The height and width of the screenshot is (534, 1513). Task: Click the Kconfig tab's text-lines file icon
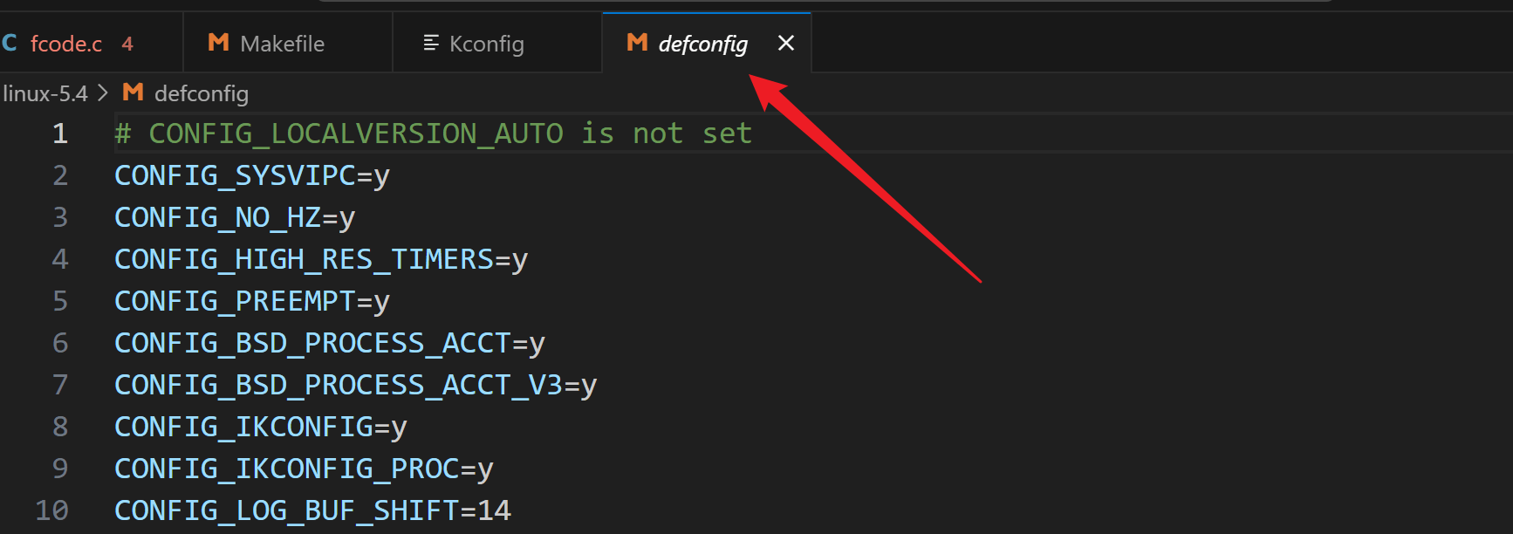(430, 43)
